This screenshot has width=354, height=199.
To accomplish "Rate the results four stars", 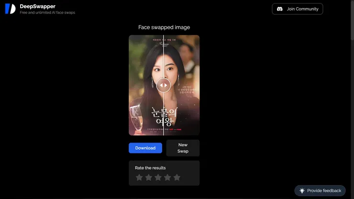I will click(x=167, y=177).
